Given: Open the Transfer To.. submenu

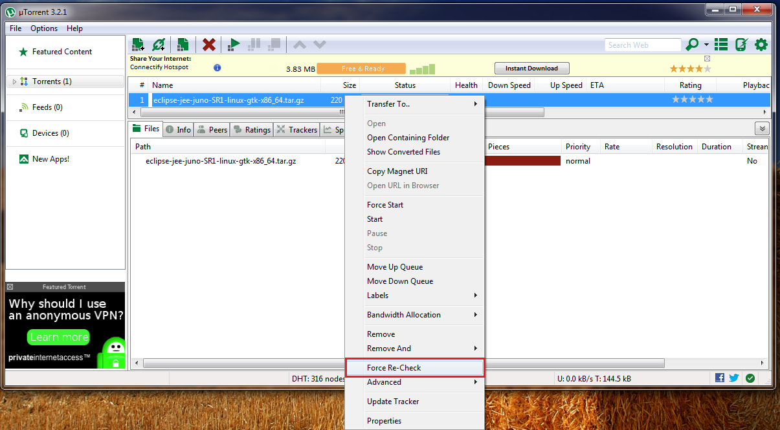Looking at the screenshot, I should tap(414, 104).
